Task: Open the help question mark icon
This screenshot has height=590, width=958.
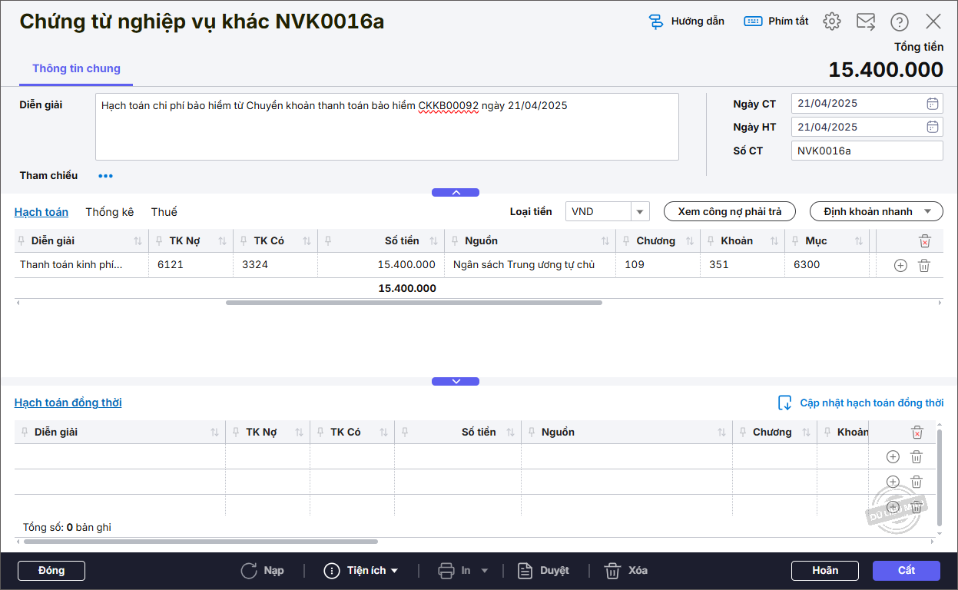Action: 899,22
